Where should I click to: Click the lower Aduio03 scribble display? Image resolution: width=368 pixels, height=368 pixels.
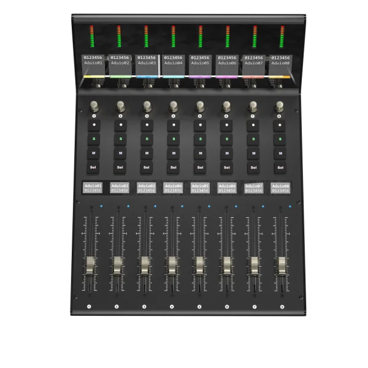click(x=147, y=188)
